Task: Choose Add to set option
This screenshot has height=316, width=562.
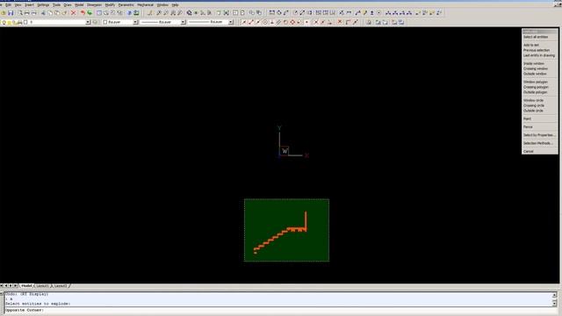Action: pos(531,45)
